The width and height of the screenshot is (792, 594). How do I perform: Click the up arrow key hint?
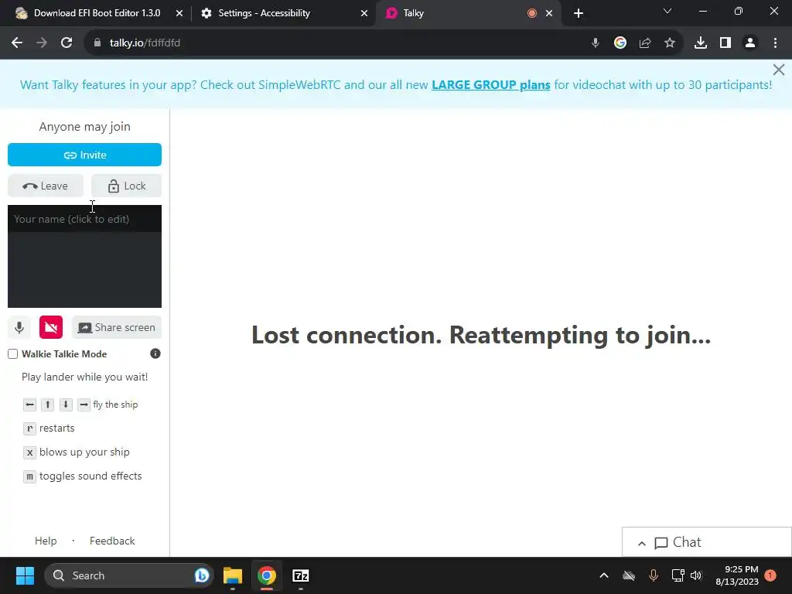(47, 405)
